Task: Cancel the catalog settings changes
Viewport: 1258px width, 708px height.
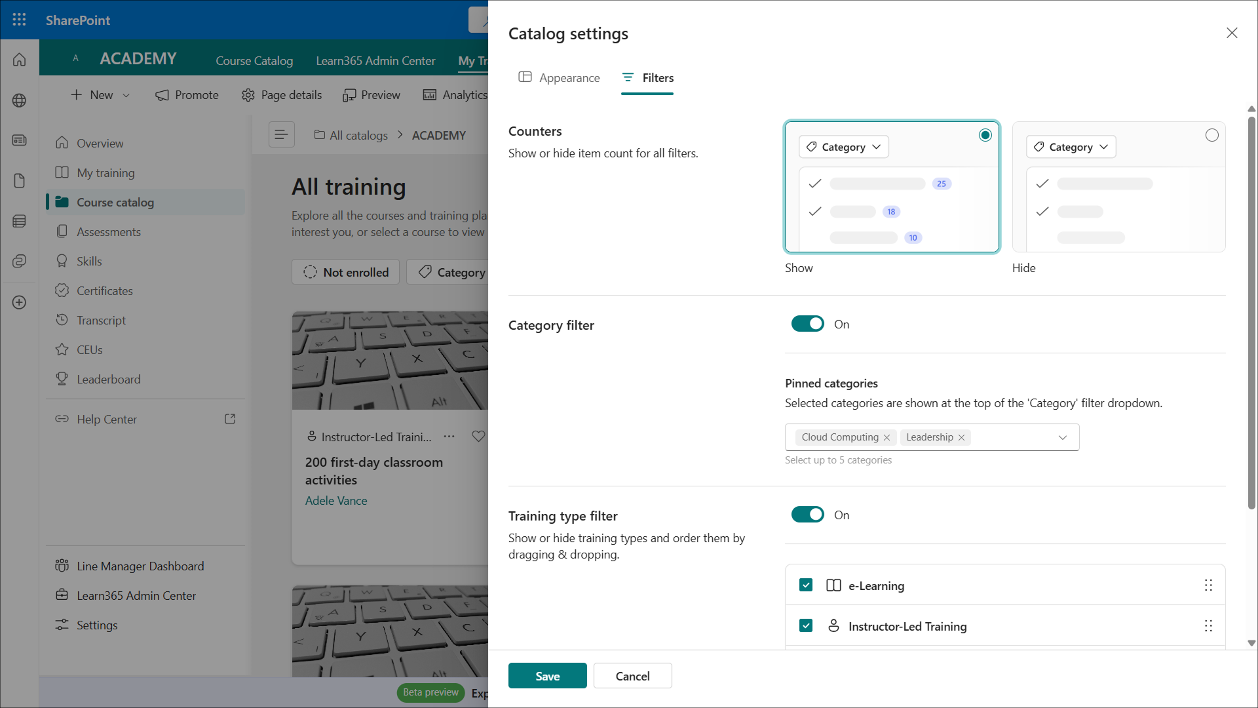Action: (632, 676)
